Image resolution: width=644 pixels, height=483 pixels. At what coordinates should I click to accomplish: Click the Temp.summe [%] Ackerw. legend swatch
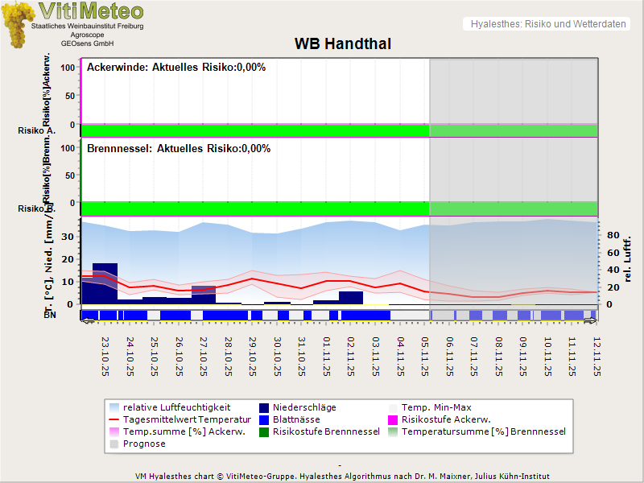point(114,431)
